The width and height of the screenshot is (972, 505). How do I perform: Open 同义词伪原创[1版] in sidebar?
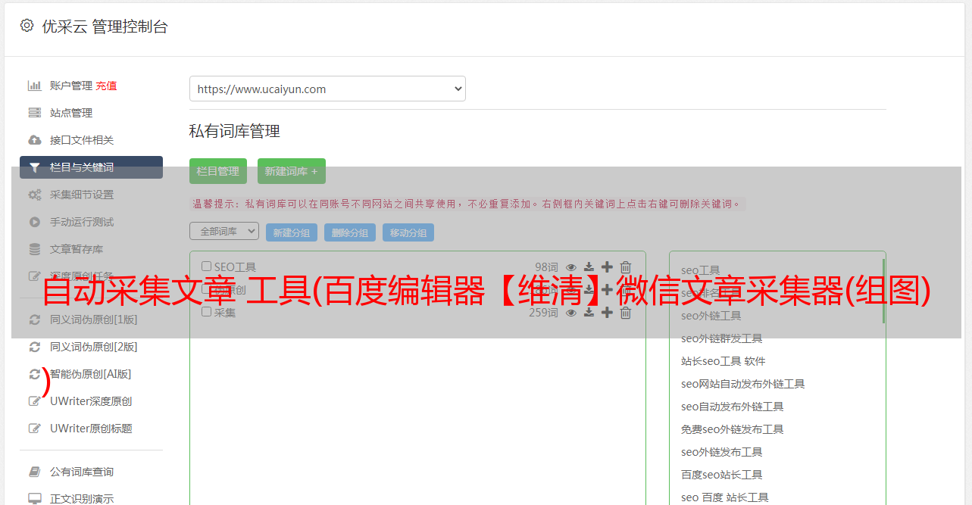(93, 320)
